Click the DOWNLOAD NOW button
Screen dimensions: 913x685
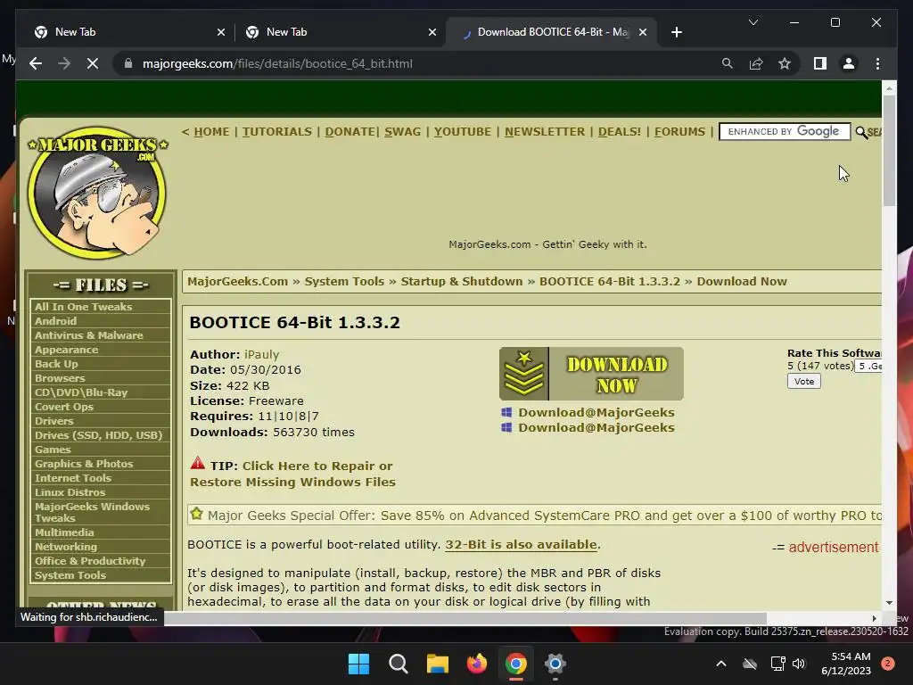click(591, 374)
